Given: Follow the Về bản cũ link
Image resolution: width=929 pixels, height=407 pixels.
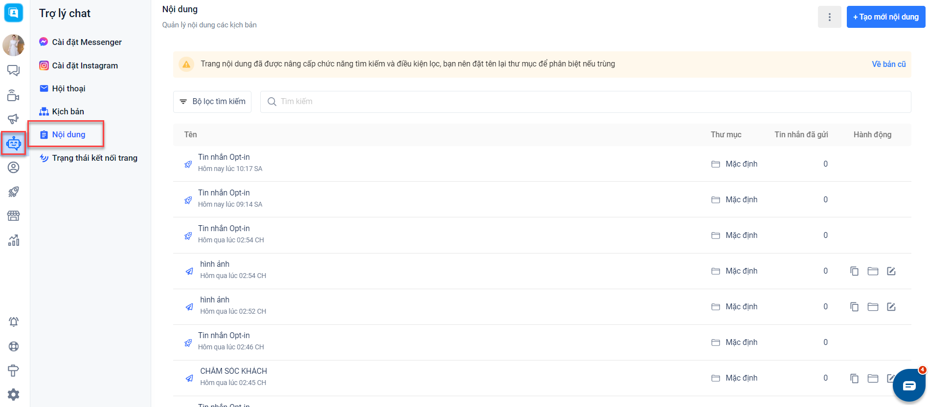Looking at the screenshot, I should pos(889,64).
